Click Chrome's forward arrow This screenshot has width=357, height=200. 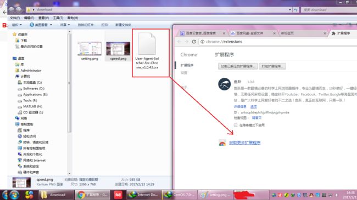pos(187,42)
